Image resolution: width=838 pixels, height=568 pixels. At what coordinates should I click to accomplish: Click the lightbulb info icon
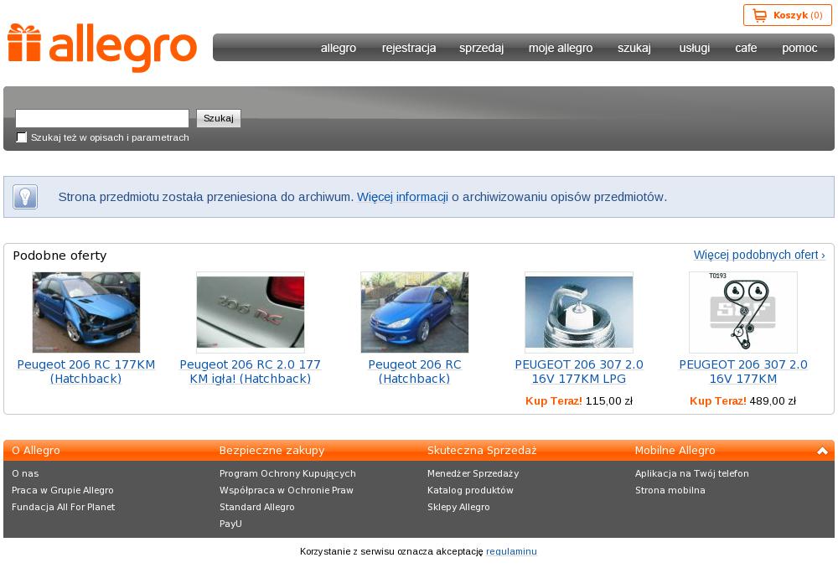pyautogui.click(x=25, y=197)
